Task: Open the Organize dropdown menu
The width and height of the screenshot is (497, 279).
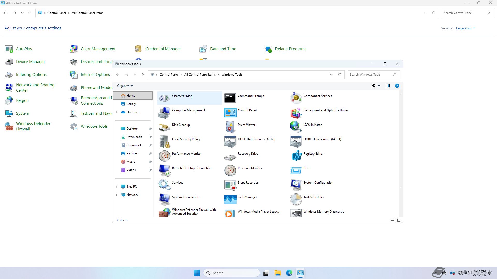Action: (125, 86)
